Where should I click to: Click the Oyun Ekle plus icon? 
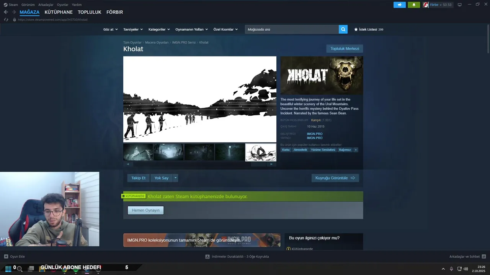6,257
